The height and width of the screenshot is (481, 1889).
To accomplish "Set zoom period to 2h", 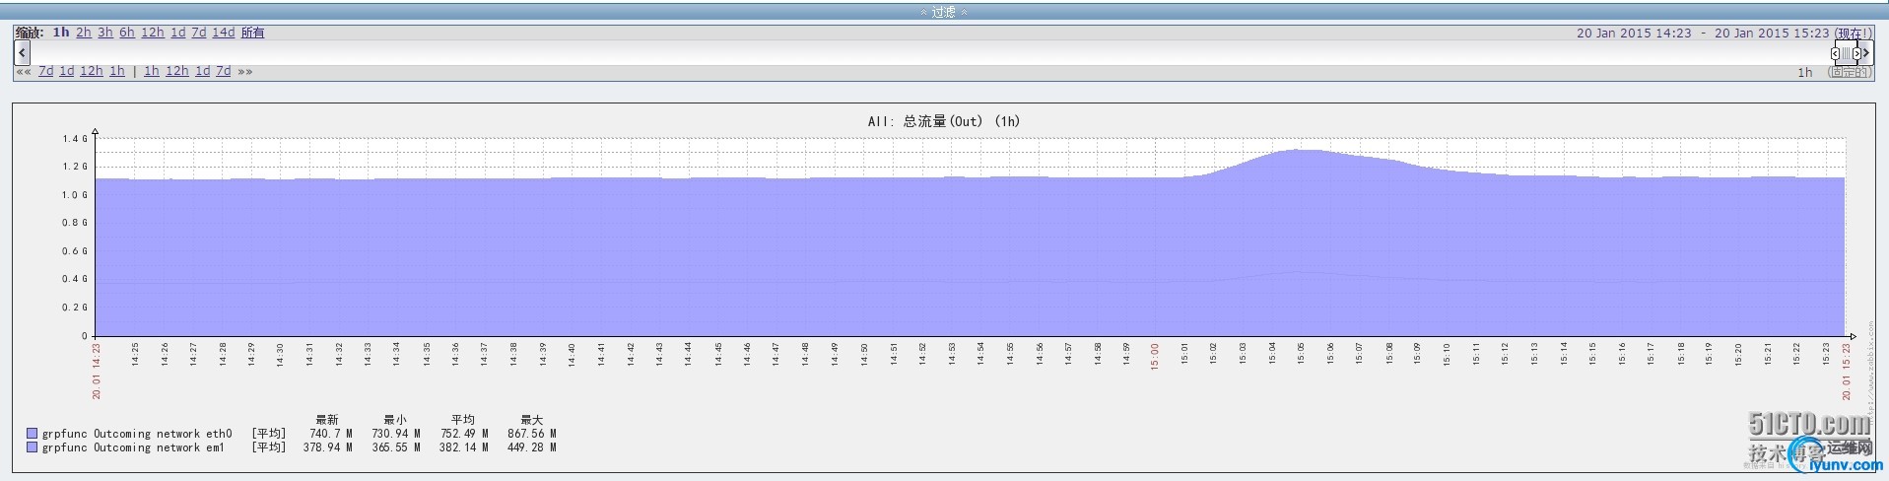I will pyautogui.click(x=84, y=33).
